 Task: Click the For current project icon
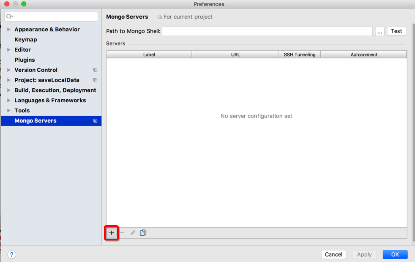click(160, 17)
